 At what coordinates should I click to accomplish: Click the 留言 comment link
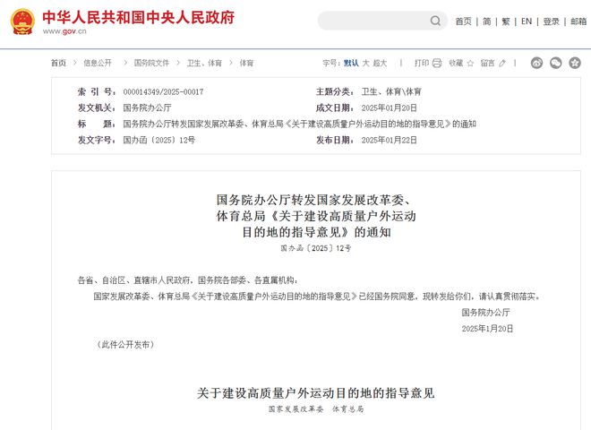tap(487, 63)
